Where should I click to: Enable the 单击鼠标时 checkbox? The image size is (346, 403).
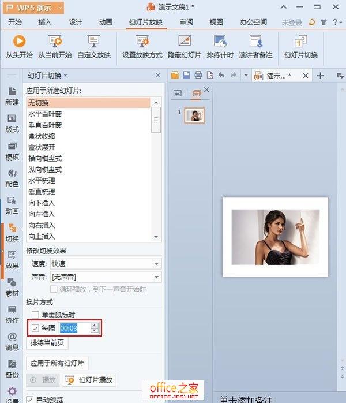coord(35,315)
